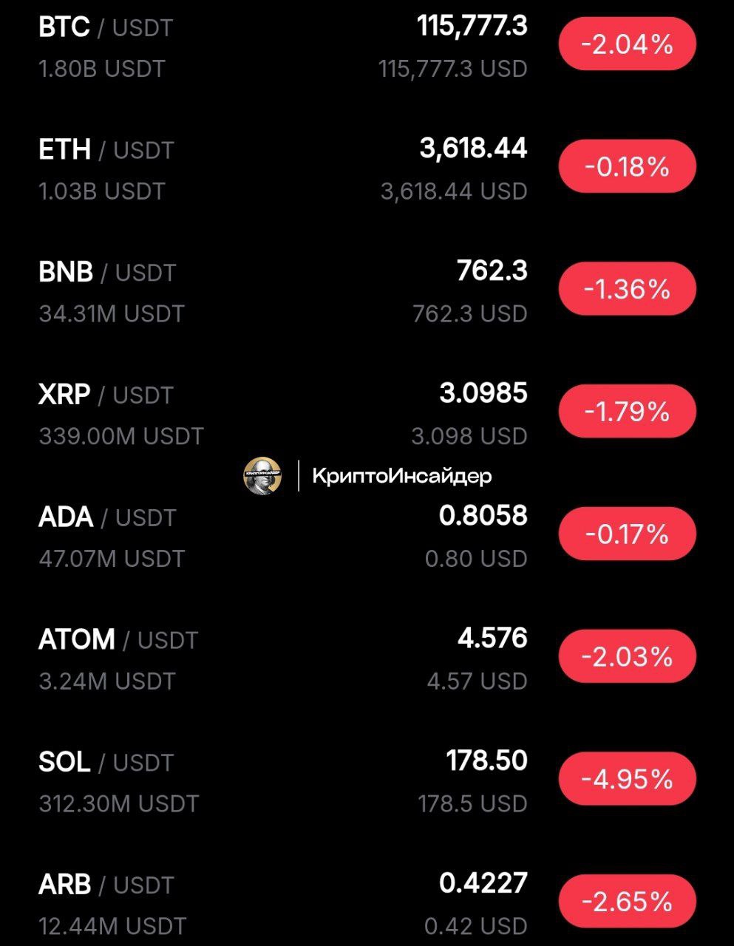Click the BTC price 115,777.3
Image resolution: width=734 pixels, height=946 pixels.
tap(472, 27)
